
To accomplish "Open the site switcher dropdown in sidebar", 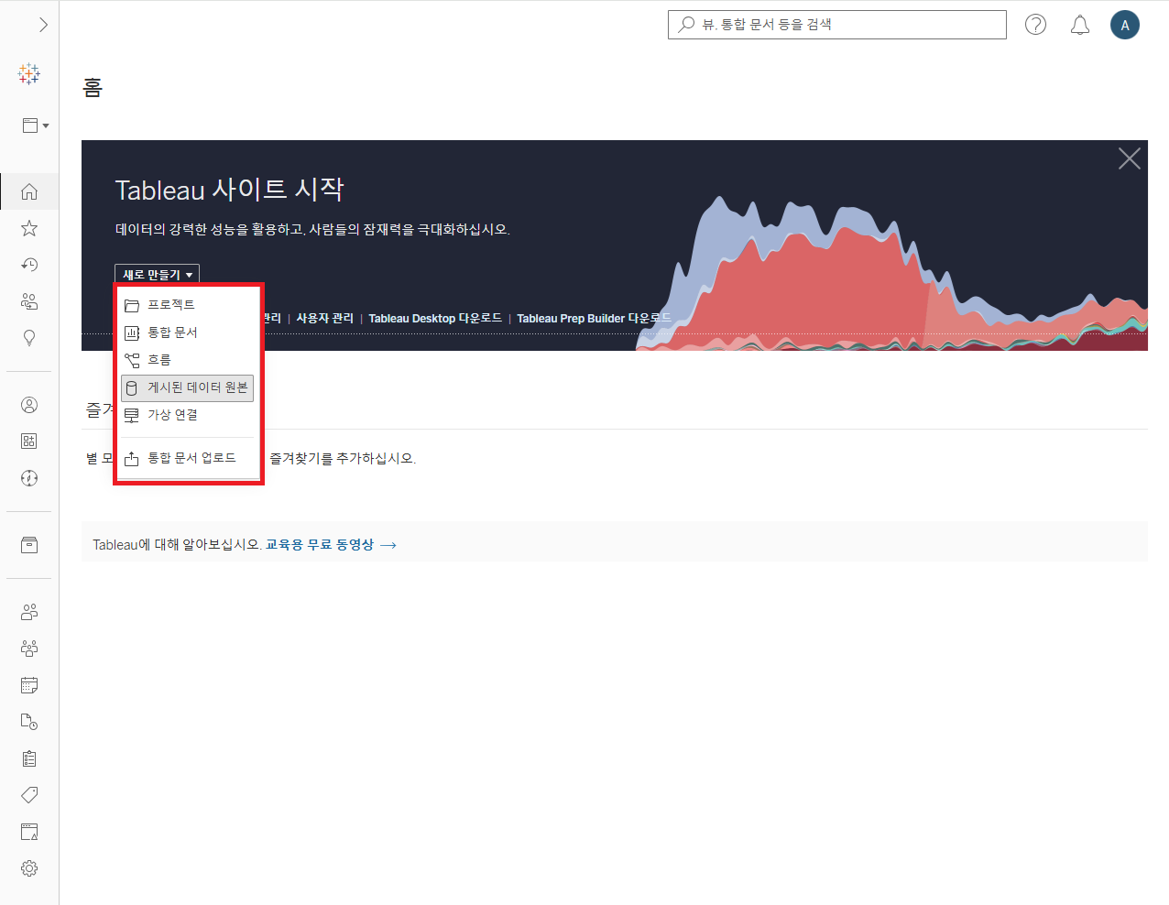I will [36, 125].
